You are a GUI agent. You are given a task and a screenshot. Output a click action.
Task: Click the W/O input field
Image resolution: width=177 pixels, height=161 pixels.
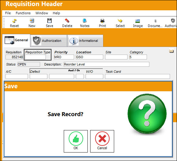94,76
